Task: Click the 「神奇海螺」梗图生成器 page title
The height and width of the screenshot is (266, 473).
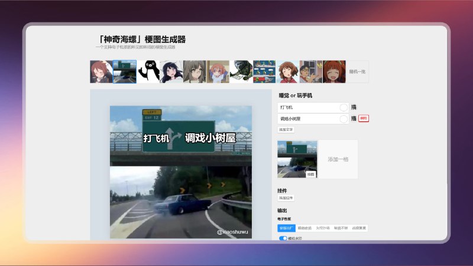Action: point(141,40)
